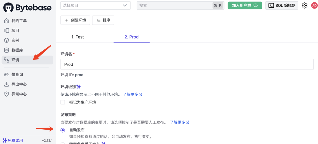318x144 pixels.
Task: Click the 环境 ID: prod text
Action: click(72, 75)
